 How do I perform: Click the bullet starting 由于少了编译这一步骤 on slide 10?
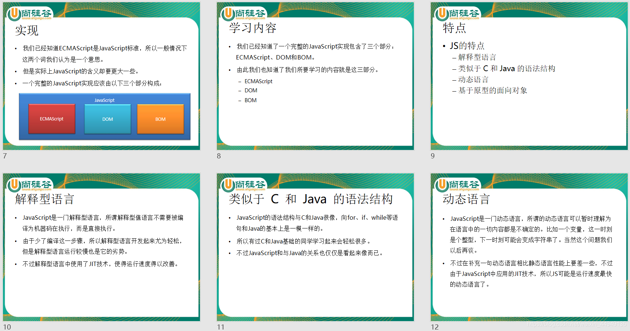pyautogui.click(x=103, y=246)
